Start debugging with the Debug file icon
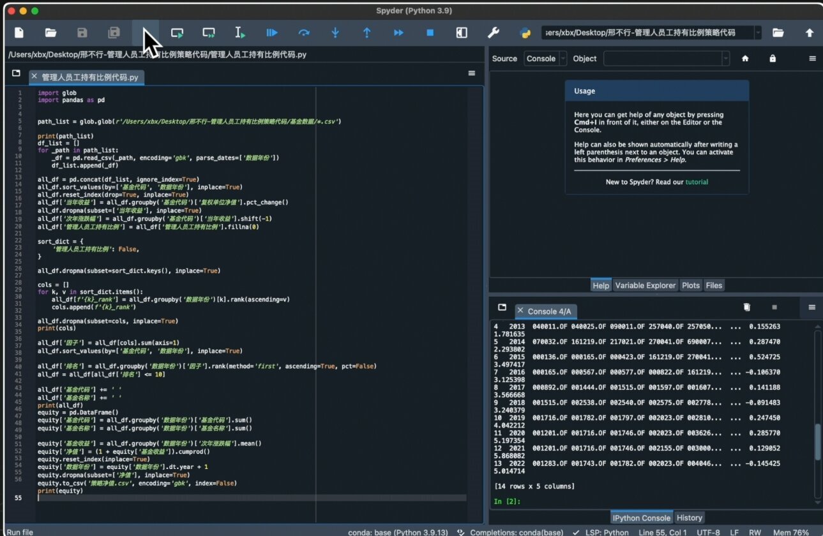The width and height of the screenshot is (823, 536). point(271,33)
